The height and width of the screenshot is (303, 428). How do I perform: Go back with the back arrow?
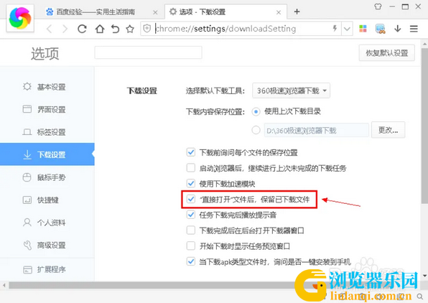[x=50, y=29]
